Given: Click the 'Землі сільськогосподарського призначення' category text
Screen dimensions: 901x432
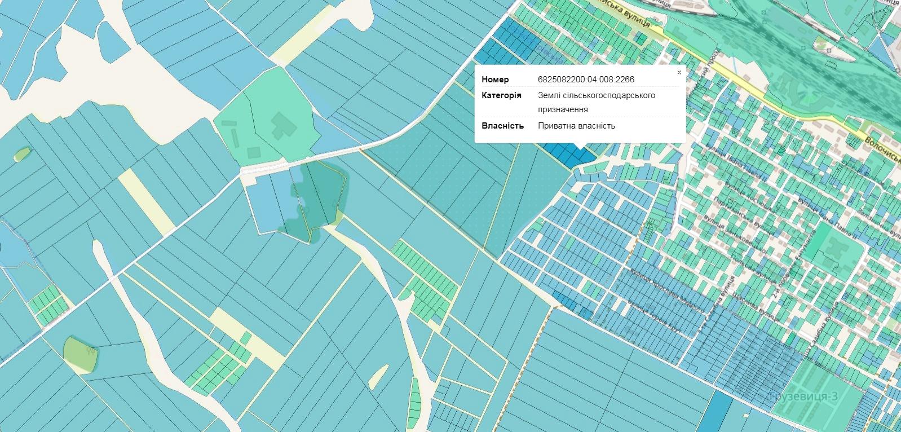Looking at the screenshot, I should click(596, 102).
